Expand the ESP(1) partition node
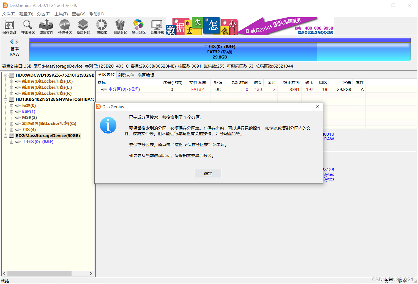Screen dimensions: 418x284 [12, 112]
